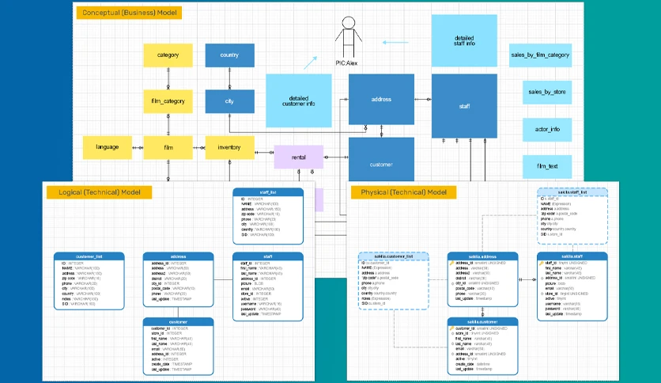This screenshot has height=383, width=661.
Task: Select the sakila.staff_list dashed view header
Action: coord(572,192)
